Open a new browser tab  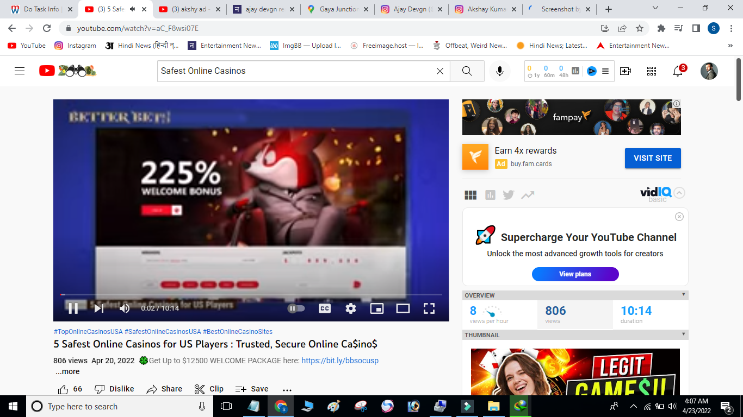tap(609, 9)
